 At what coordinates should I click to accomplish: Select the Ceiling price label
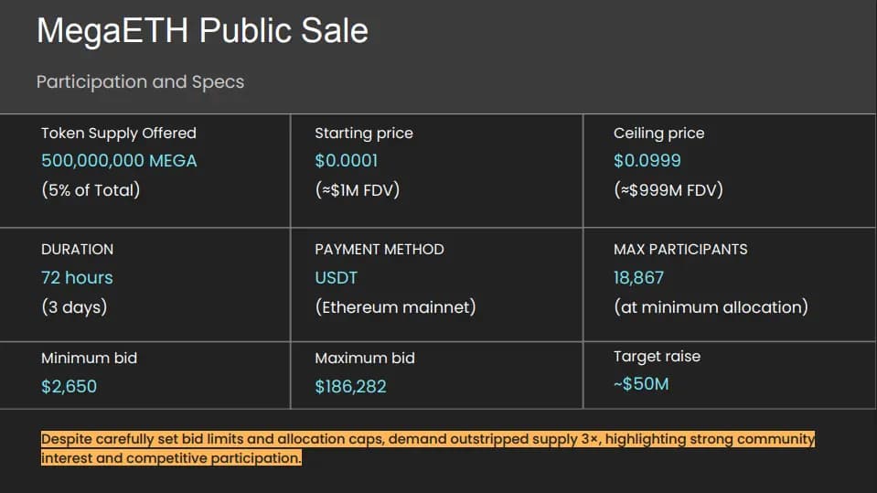pos(658,134)
